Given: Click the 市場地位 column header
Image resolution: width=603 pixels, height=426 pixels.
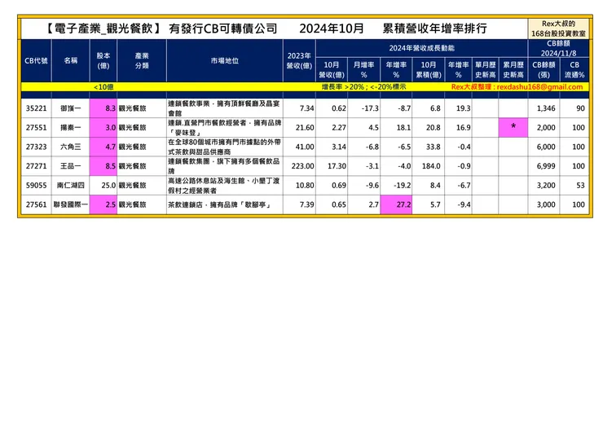Looking at the screenshot, I should coord(225,61).
